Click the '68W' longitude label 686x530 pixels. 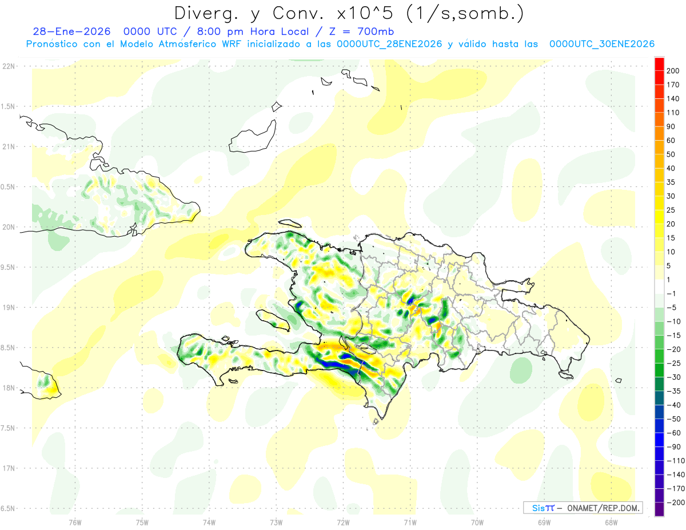tap(611, 522)
